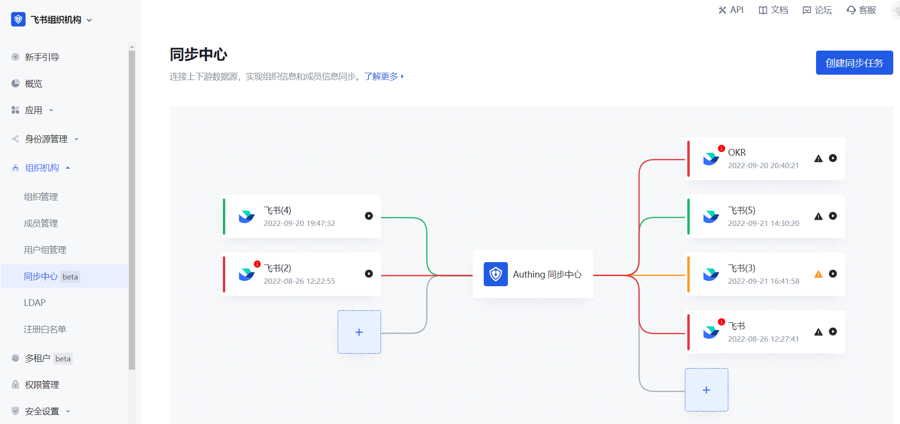Click the red error badge on 飞书(2)
Image resolution: width=900 pixels, height=424 pixels.
click(258, 264)
